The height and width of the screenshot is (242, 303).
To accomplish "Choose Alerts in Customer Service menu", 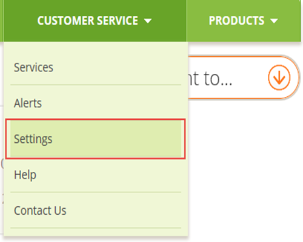I will click(x=96, y=103).
